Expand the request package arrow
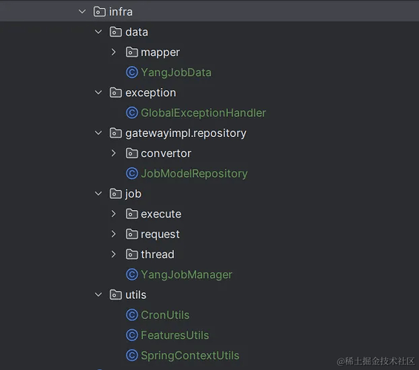Viewport: 419px width, 370px height. [113, 234]
